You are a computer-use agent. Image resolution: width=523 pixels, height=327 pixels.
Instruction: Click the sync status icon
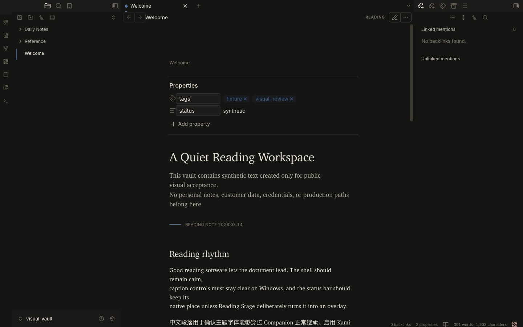click(x=515, y=324)
